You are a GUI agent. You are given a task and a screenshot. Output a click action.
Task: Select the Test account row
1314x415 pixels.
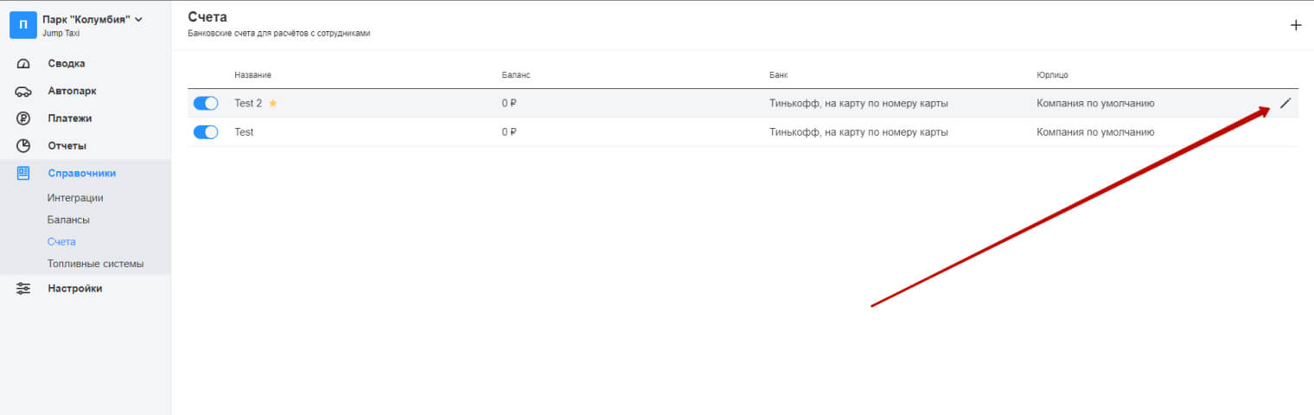point(605,132)
